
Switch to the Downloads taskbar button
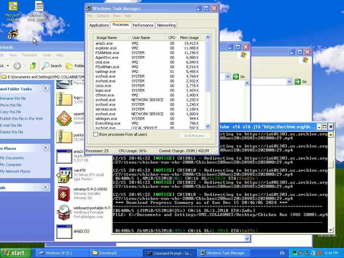click(116, 253)
